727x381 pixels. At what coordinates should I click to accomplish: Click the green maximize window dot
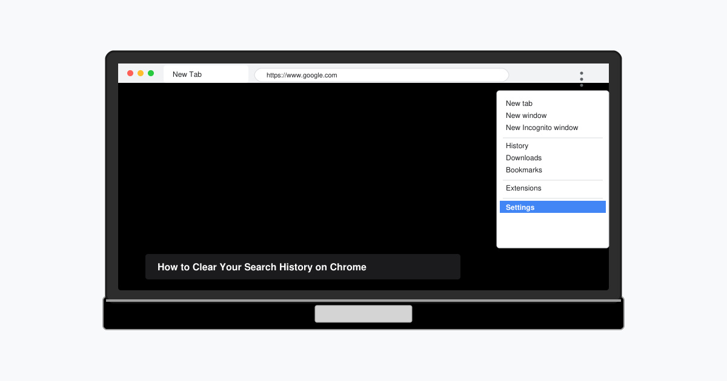(151, 73)
